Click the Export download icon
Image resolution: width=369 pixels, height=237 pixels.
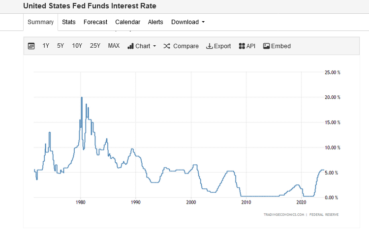[x=209, y=46]
